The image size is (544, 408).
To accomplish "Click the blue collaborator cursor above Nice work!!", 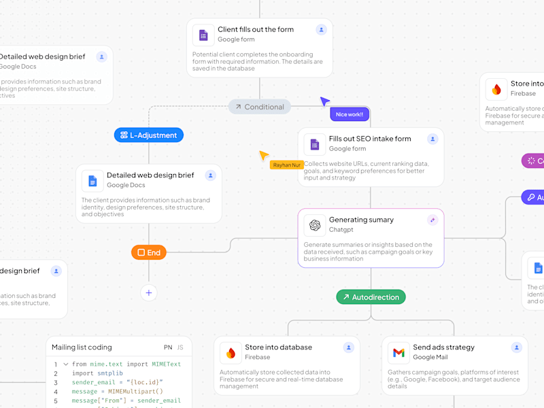I will click(325, 101).
